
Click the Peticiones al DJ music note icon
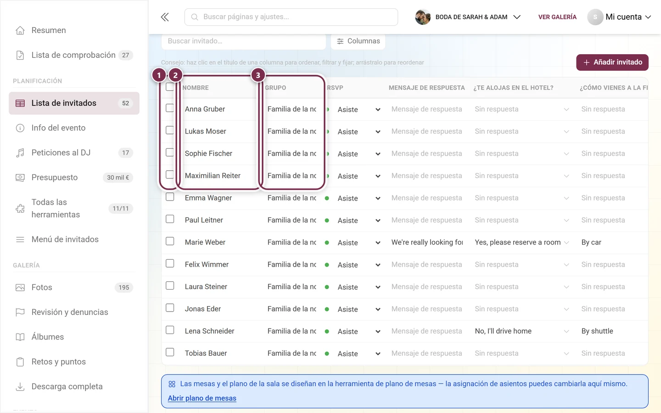[x=20, y=153]
